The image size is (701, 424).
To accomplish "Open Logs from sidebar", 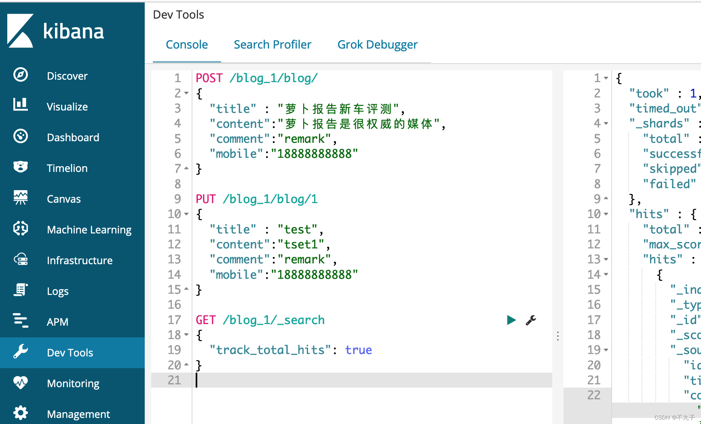I will [x=58, y=291].
